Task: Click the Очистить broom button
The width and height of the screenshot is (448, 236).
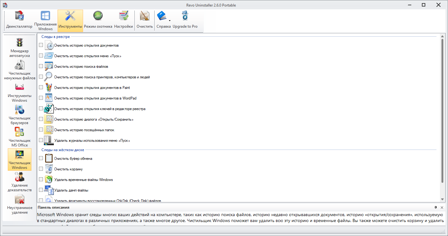Action: [145, 21]
